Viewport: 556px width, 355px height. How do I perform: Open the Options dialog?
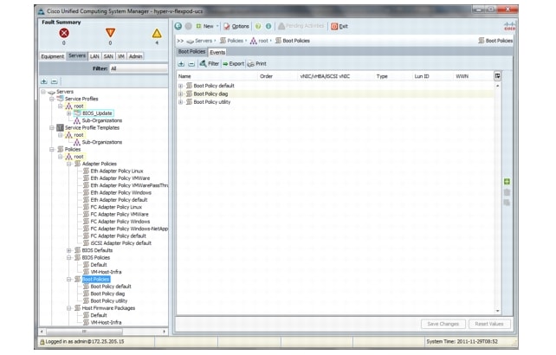pyautogui.click(x=236, y=26)
